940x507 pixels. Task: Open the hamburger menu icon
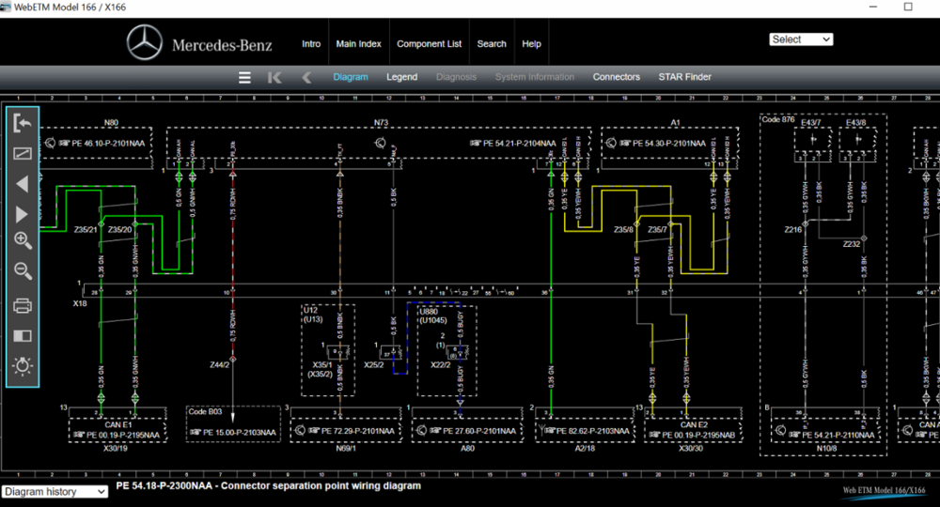click(x=244, y=77)
